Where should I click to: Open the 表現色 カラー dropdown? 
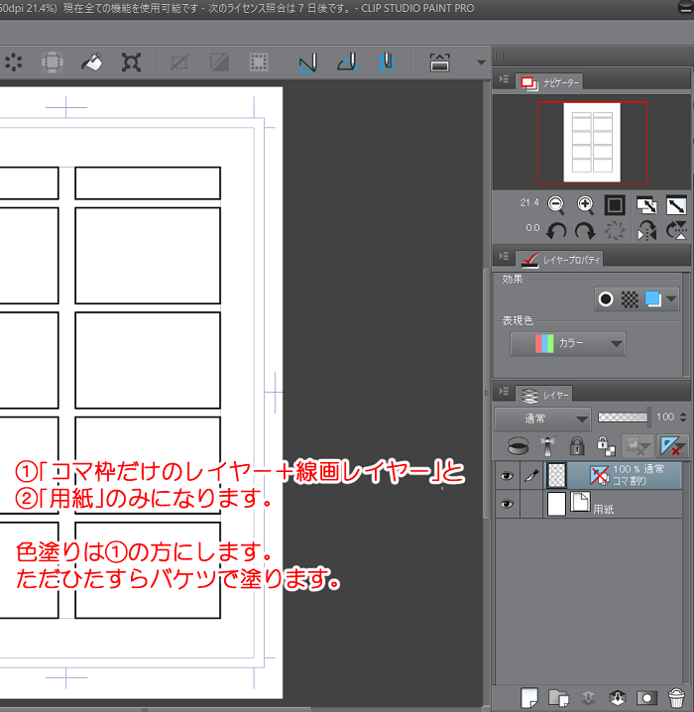click(x=568, y=343)
